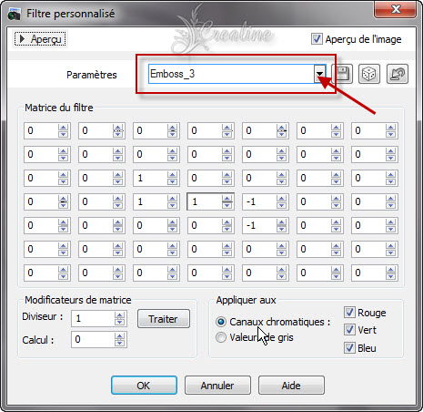Click the Traiter button
Screen dimensions: 423x412
click(x=164, y=319)
